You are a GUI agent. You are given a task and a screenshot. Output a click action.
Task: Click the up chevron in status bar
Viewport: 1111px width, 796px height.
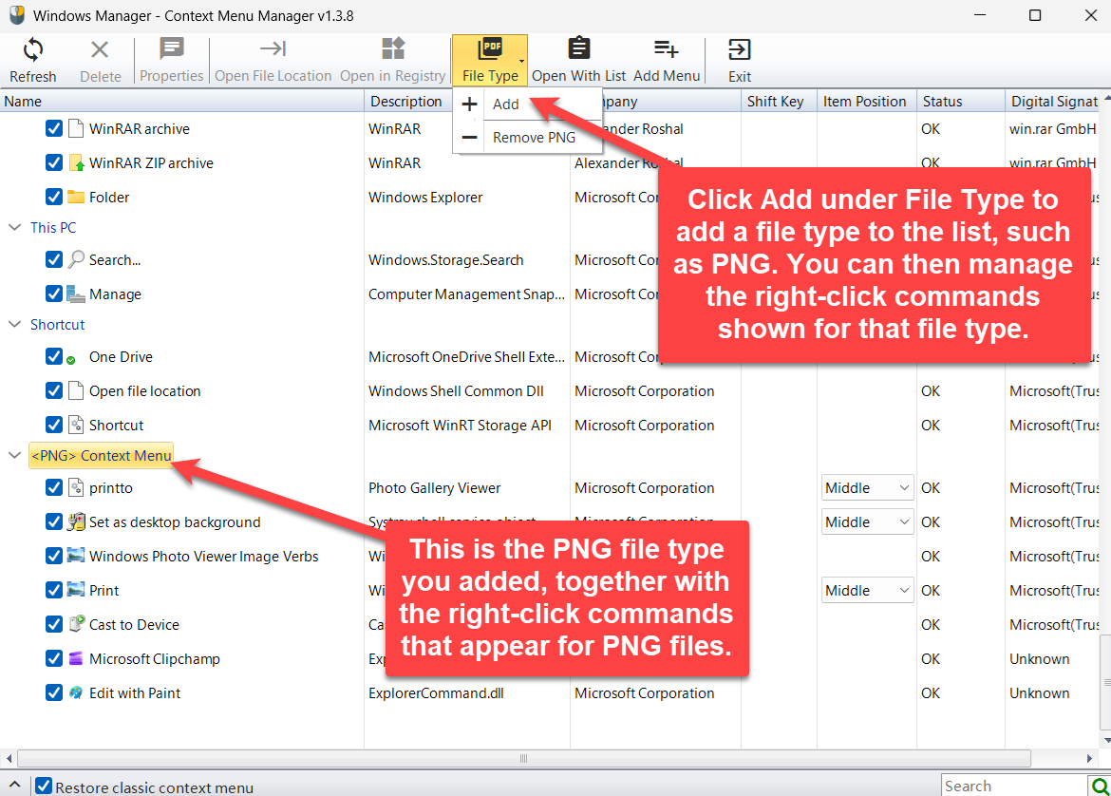[14, 784]
